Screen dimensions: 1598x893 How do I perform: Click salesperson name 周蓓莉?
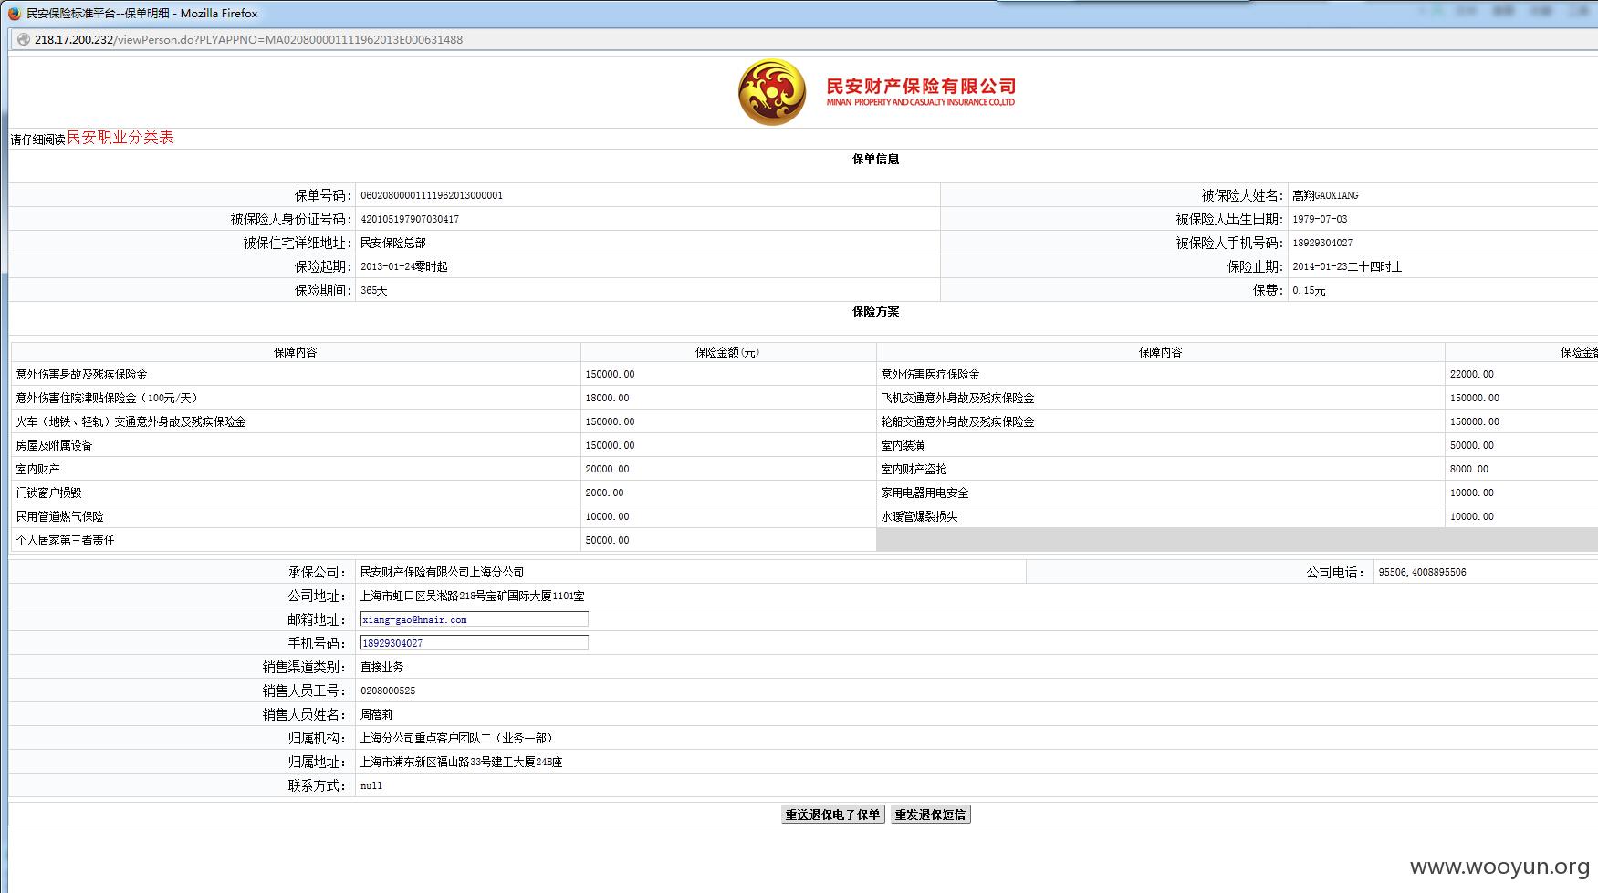pos(377,714)
